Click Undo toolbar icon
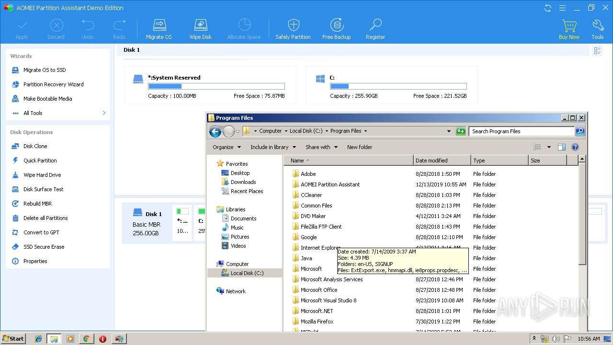The width and height of the screenshot is (613, 345). coord(88,29)
